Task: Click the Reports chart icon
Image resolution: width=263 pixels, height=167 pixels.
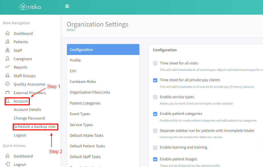Action: tap(8, 67)
